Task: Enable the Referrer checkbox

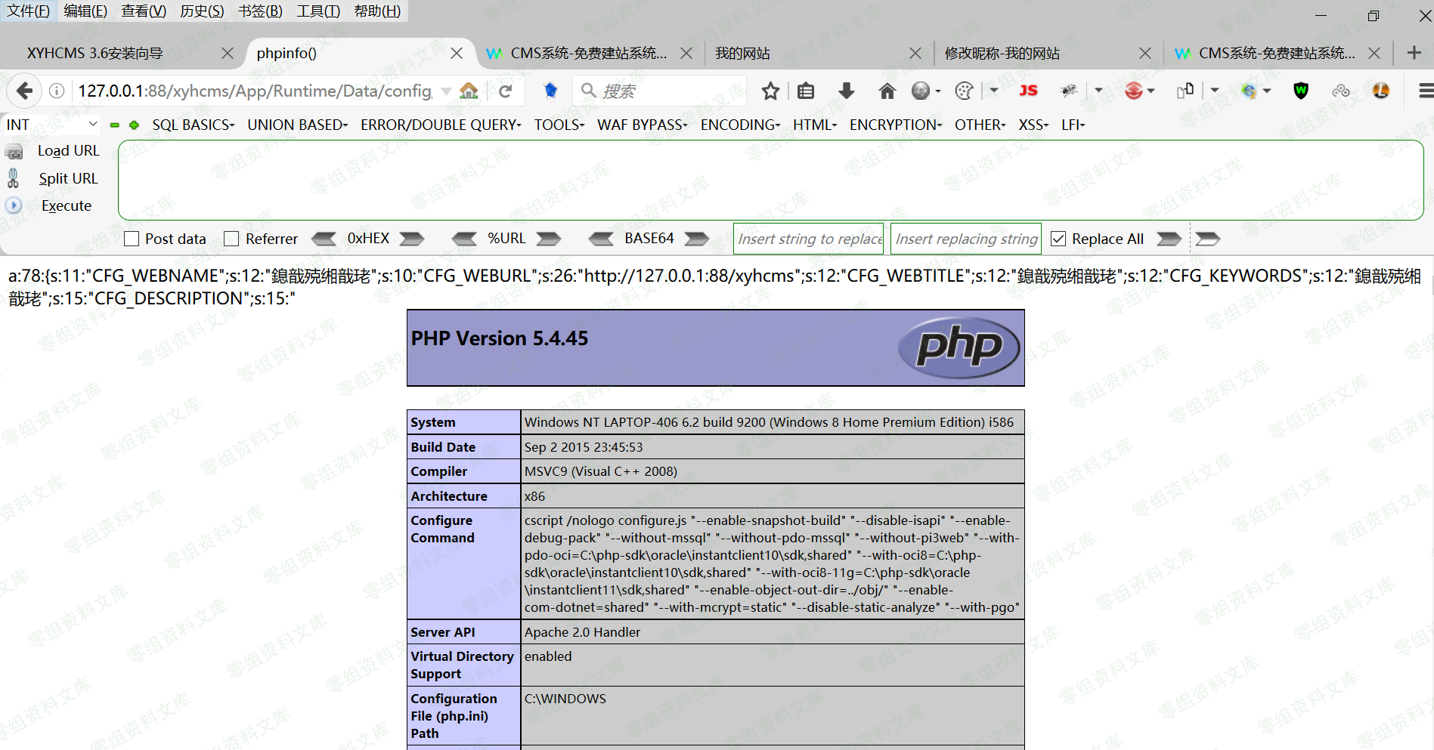Action: [231, 239]
